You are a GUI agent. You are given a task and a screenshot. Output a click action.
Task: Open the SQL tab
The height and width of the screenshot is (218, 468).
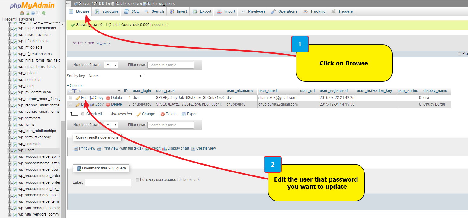coord(131,11)
